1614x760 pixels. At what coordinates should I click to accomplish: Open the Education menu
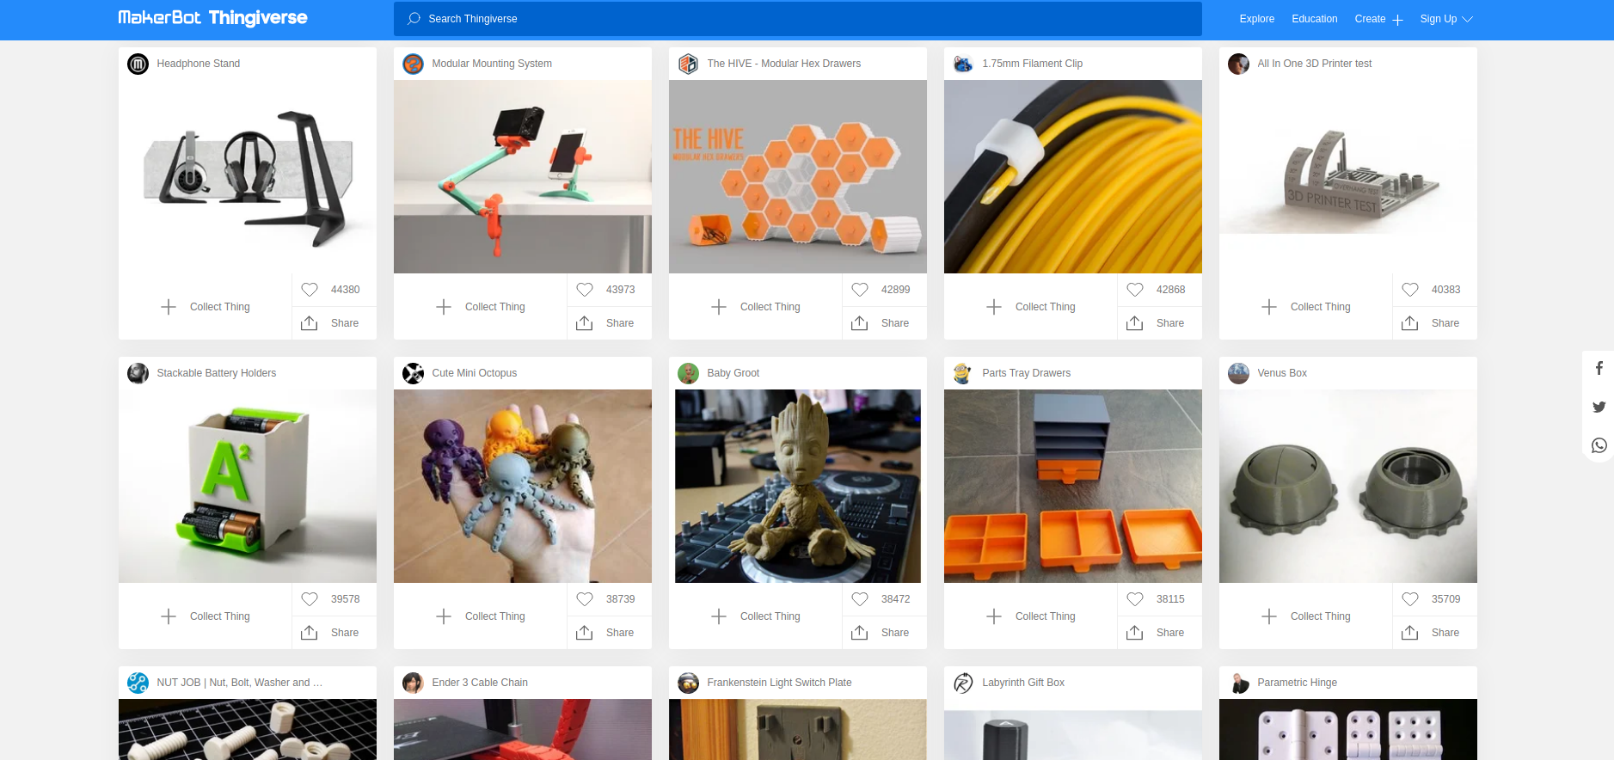pos(1314,19)
